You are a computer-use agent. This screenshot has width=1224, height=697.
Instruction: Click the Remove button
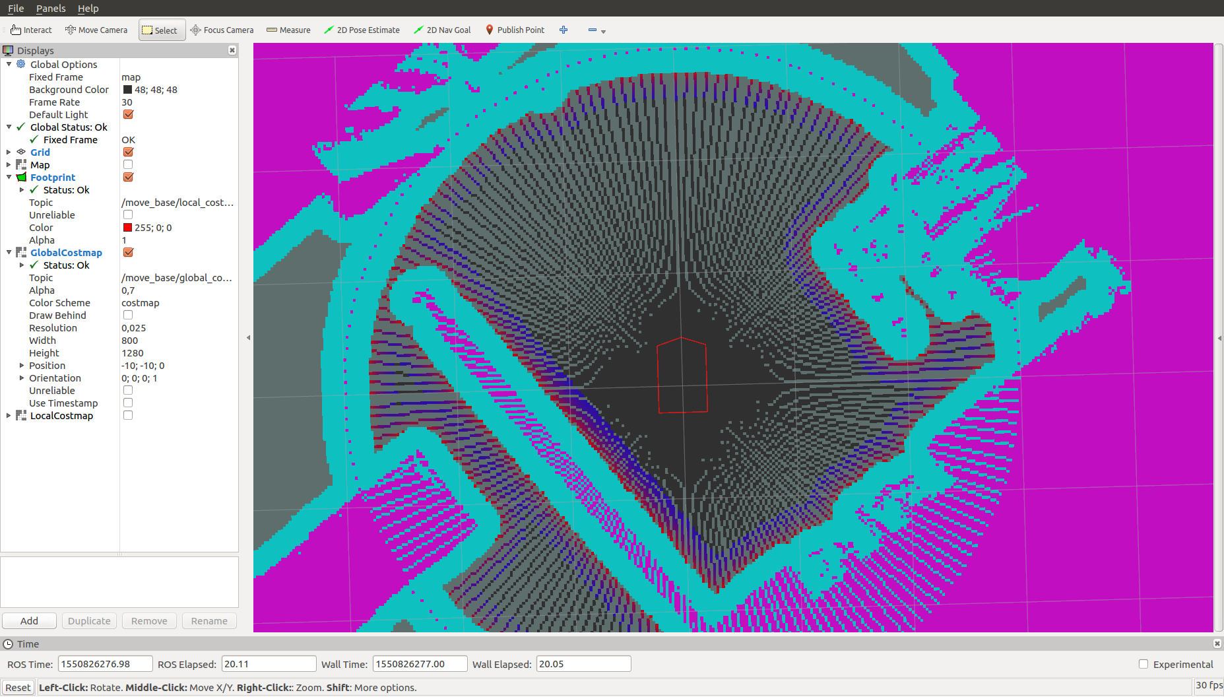[149, 620]
